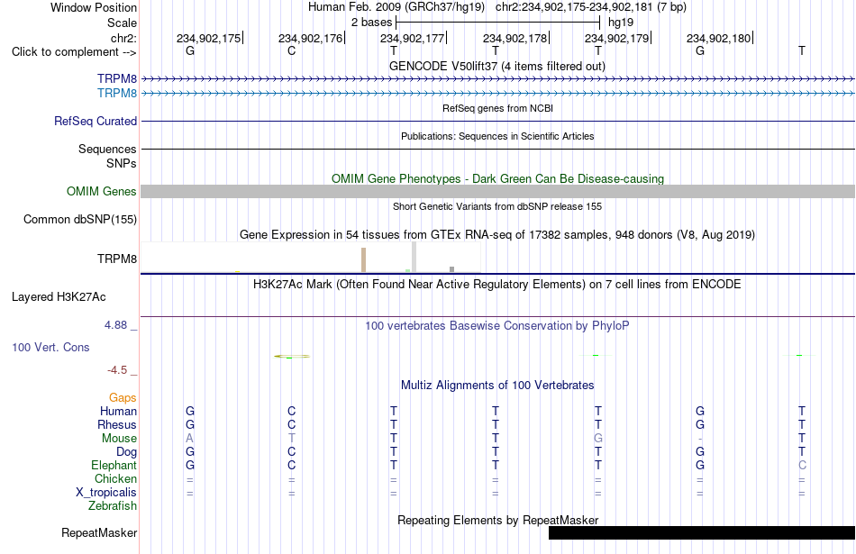Click the light blue TRPM8 arrowed gene line
856x554 pixels.
pos(498,94)
